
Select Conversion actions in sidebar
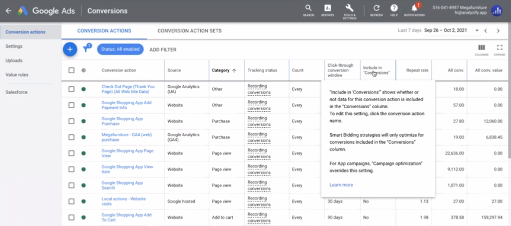tap(26, 32)
